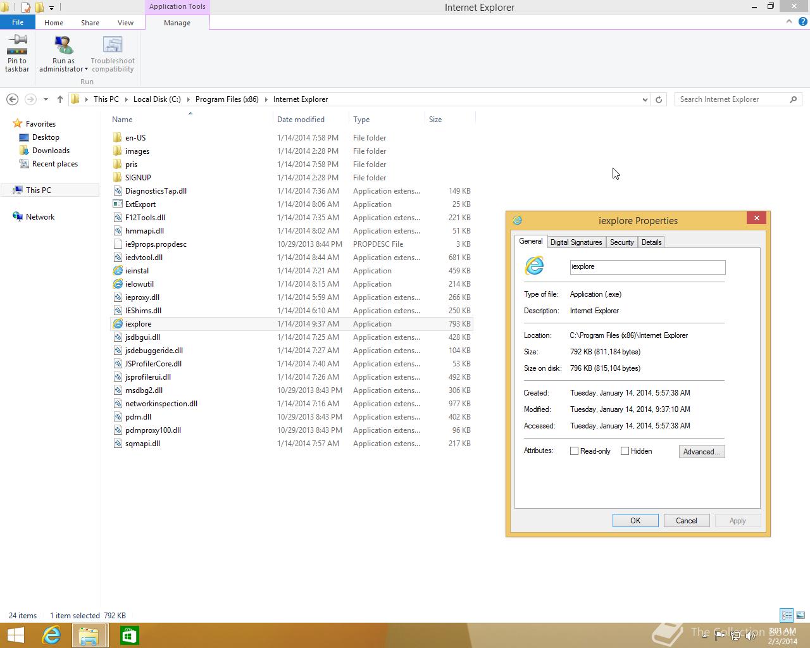Screen dimensions: 810x648
Task: Select Network in the navigation pane
Action: coord(40,216)
